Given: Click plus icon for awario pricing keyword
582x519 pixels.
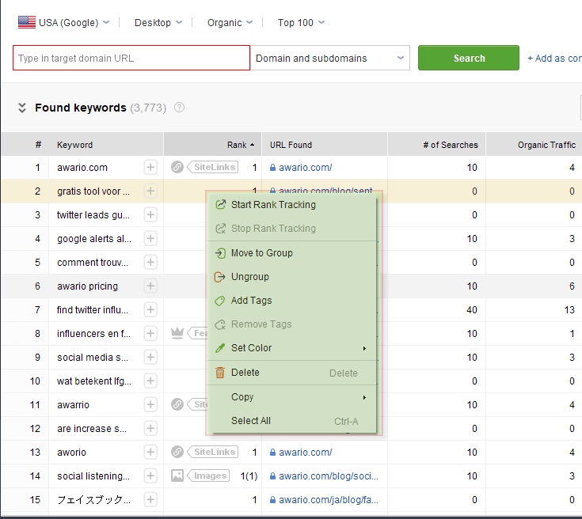Looking at the screenshot, I should point(150,286).
